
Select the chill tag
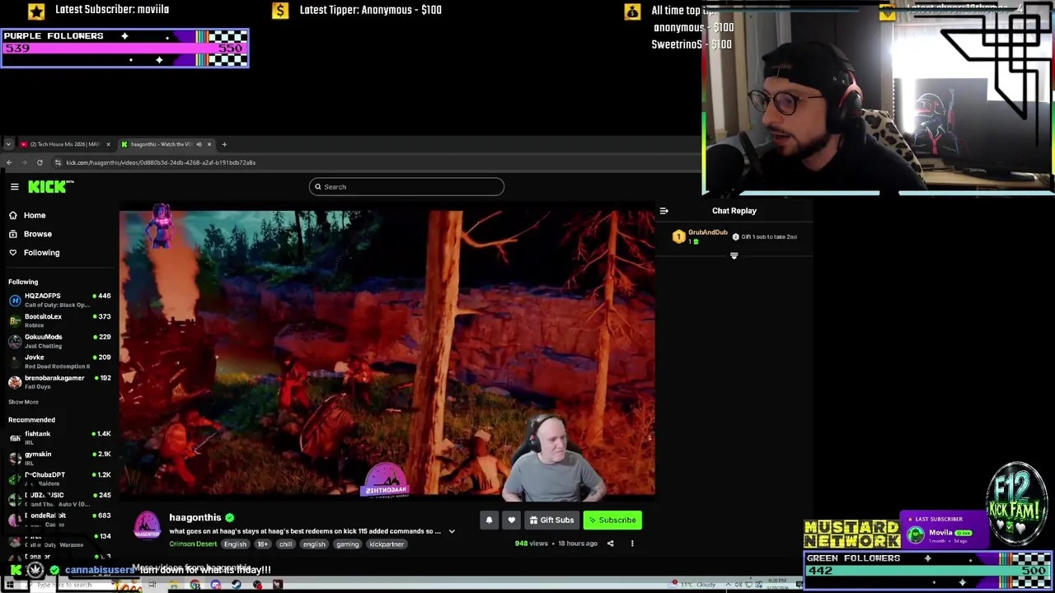(285, 544)
